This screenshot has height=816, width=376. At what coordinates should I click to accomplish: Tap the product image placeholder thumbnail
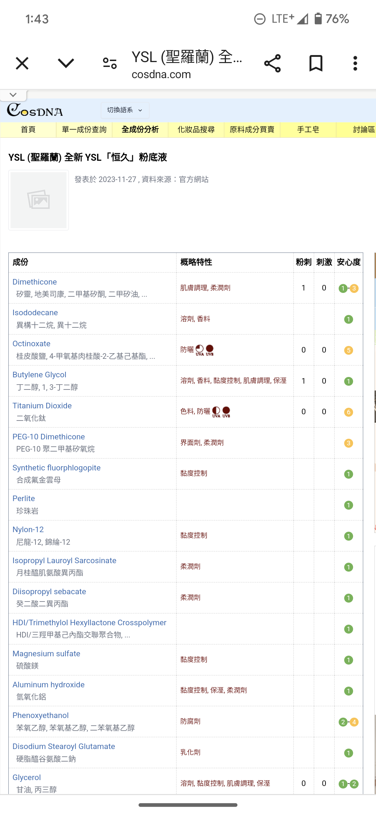pyautogui.click(x=39, y=200)
